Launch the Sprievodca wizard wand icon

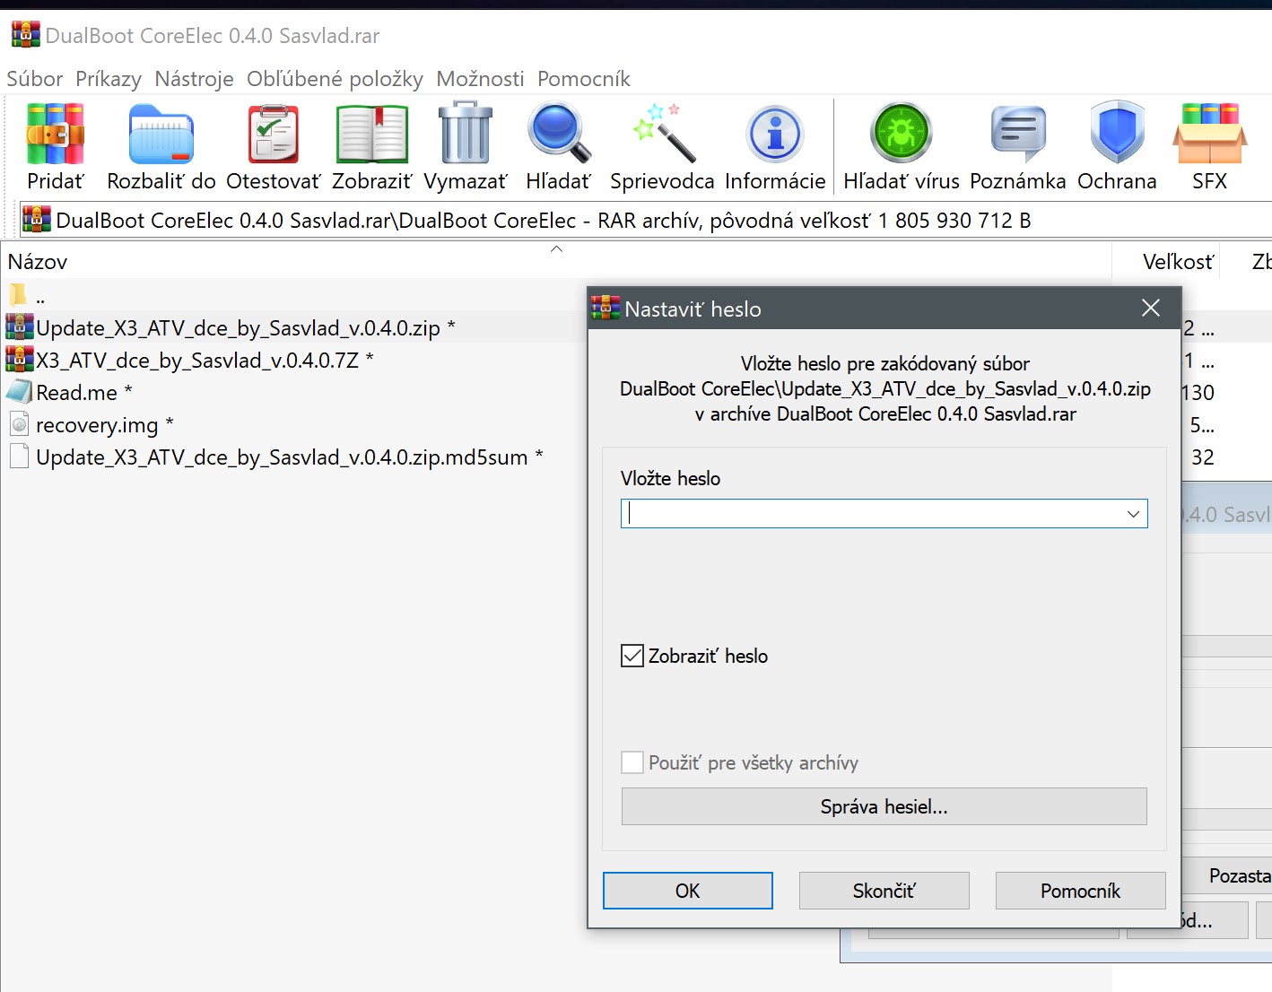point(662,135)
